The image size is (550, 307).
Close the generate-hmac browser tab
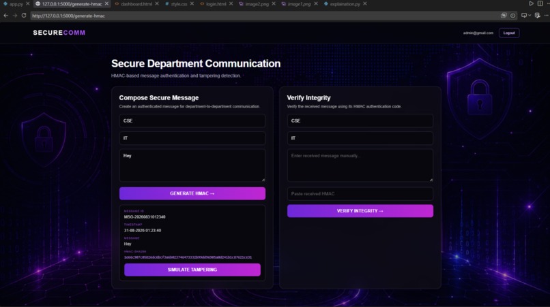106,3
